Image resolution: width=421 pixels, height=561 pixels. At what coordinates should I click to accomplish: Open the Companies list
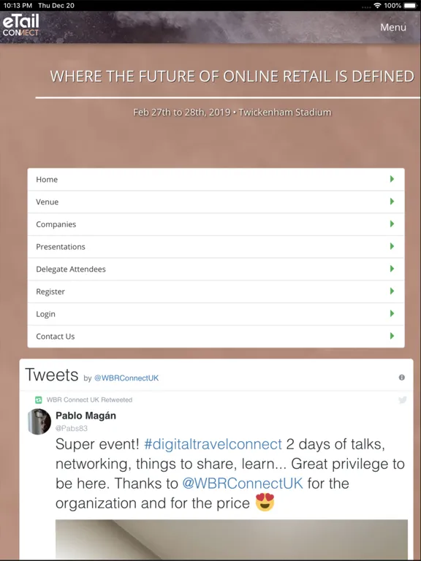click(216, 224)
